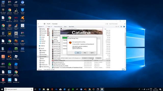The width and height of the screenshot is (163, 91).
Task: Click Abort in Package Manager Setup dialog
Action: pos(78,53)
